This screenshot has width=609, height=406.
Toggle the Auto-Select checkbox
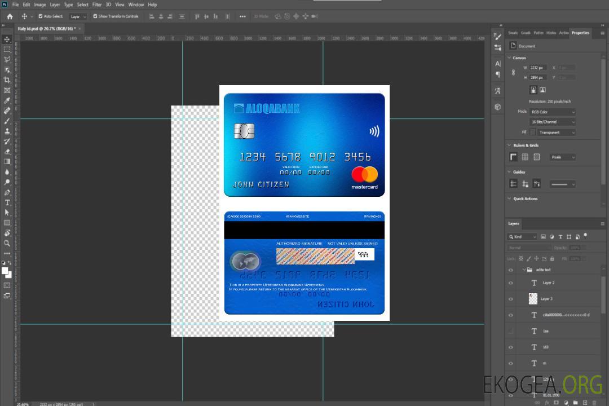[41, 16]
